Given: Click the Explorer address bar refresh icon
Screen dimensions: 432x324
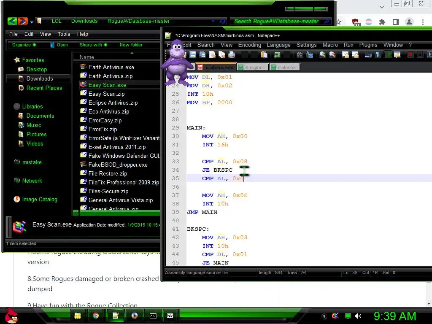Looking at the screenshot, I should (223, 21).
